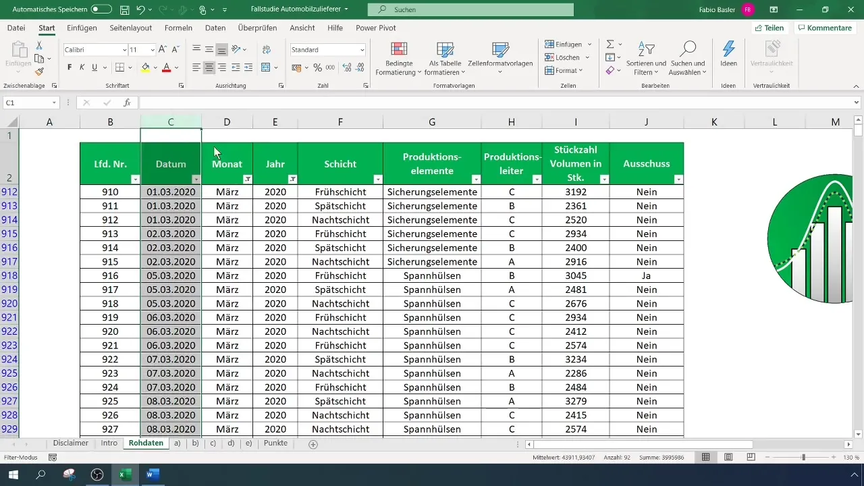Open the Schicht column filter dropdown
The image size is (864, 486).
377,179
